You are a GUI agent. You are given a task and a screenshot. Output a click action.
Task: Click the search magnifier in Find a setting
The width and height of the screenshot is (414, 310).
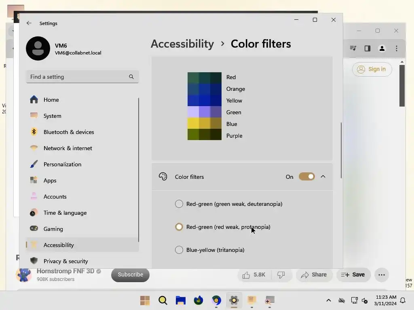(131, 77)
